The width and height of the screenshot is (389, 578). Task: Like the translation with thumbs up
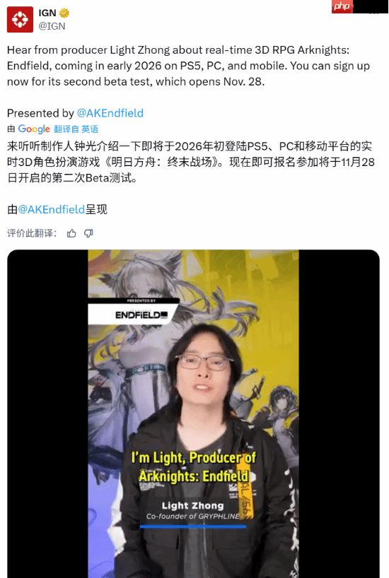(71, 233)
